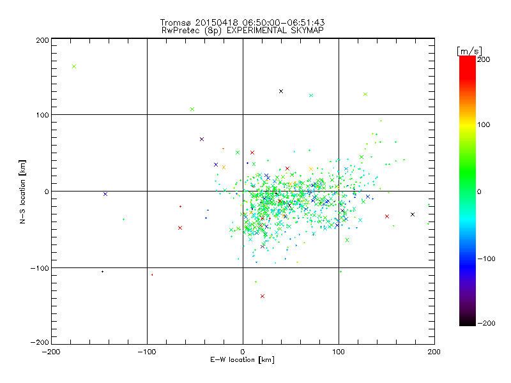
Task: Click the colorbar '200' top label
Action: click(x=484, y=59)
